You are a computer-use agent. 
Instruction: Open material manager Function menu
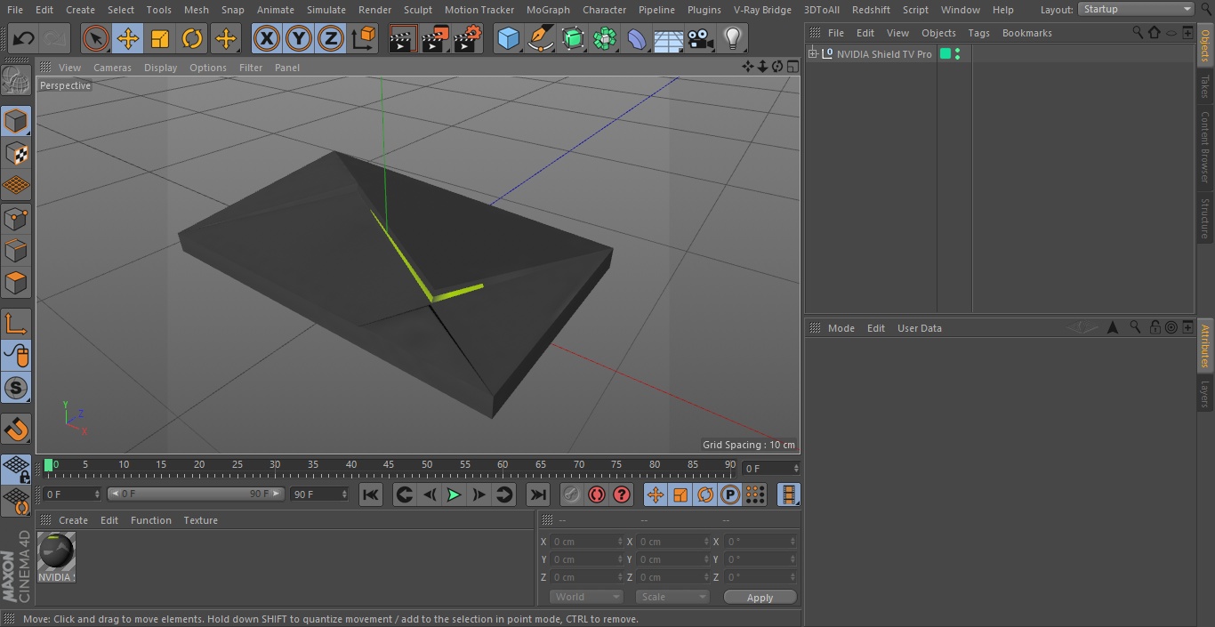(x=150, y=520)
